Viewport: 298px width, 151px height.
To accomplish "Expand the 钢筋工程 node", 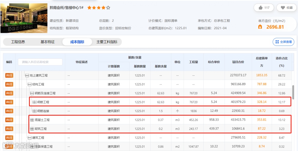I will [34, 102].
